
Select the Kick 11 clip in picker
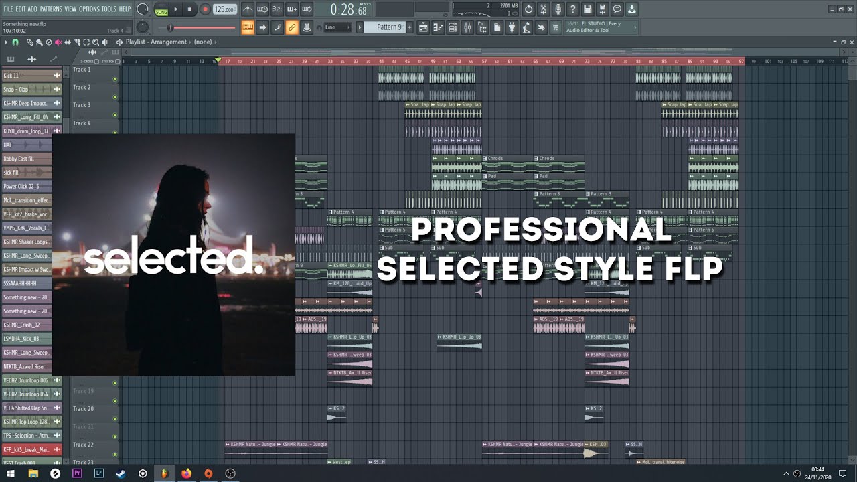(x=32, y=76)
